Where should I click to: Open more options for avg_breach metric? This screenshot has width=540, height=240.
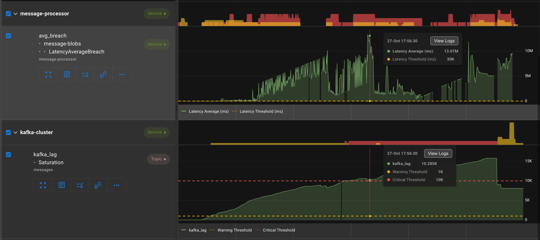tap(122, 75)
